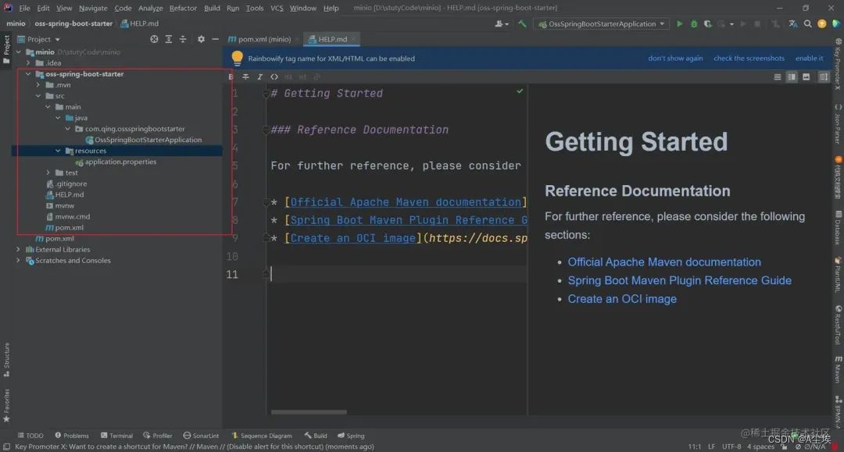Image resolution: width=844 pixels, height=452 pixels.
Task: Apply italic formatting in markdown toolbar
Action: click(x=259, y=77)
